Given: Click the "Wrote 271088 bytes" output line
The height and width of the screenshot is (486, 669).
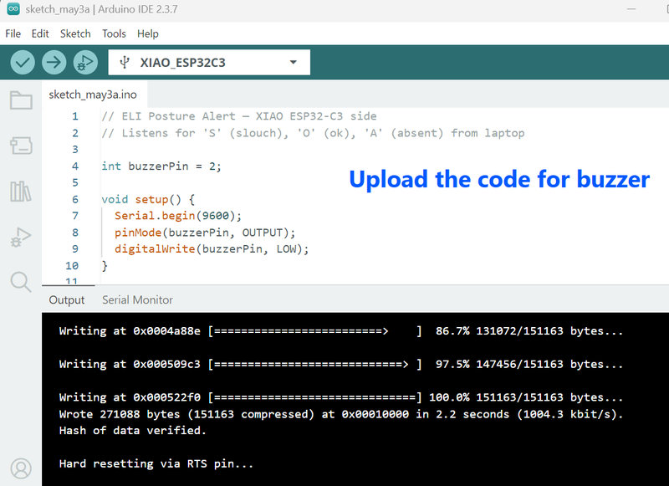Looking at the screenshot, I should point(341,414).
